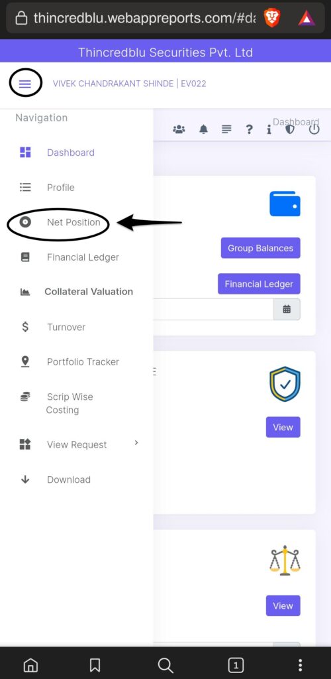
Task: Open the hamburger navigation menu
Action: (25, 84)
